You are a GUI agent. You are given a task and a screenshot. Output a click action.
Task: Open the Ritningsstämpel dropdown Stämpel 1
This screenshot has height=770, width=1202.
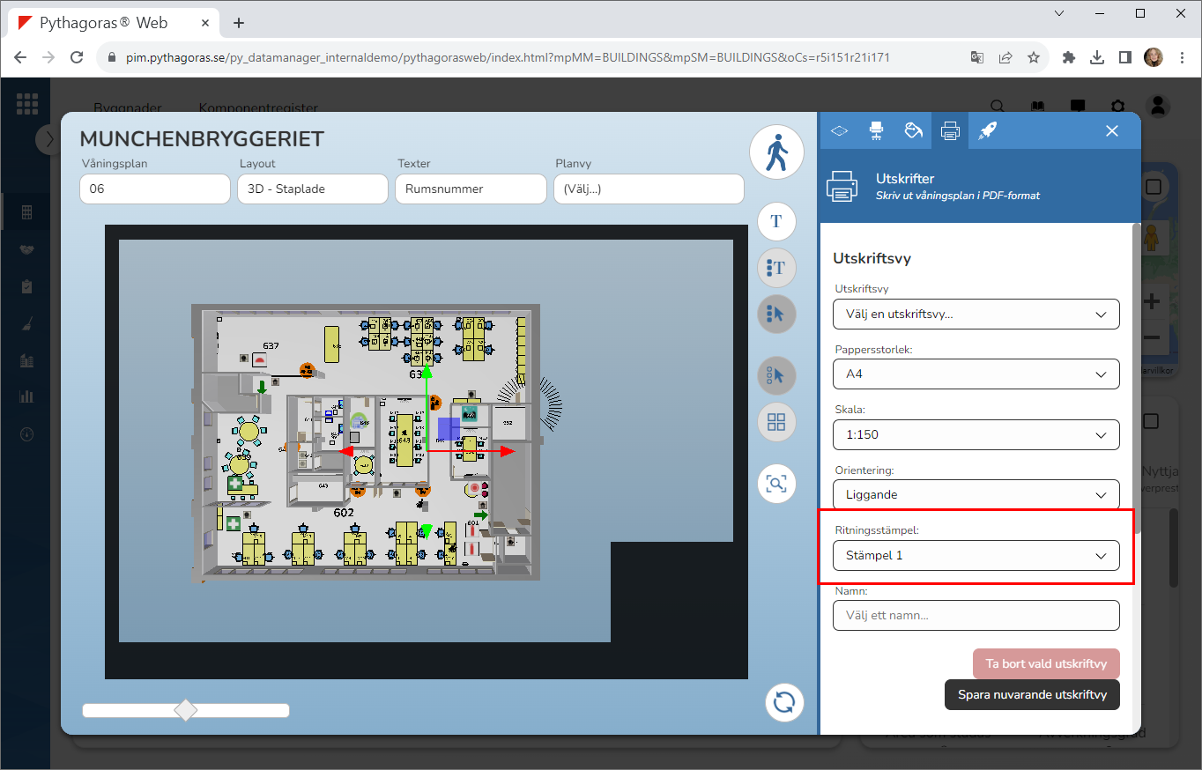(x=976, y=556)
